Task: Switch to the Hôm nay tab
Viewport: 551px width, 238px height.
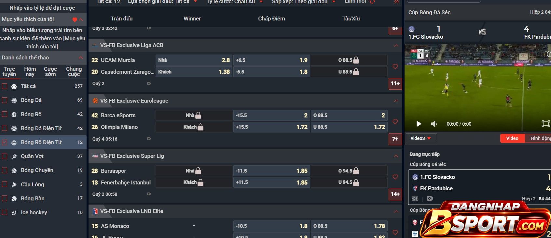Action: click(x=30, y=71)
